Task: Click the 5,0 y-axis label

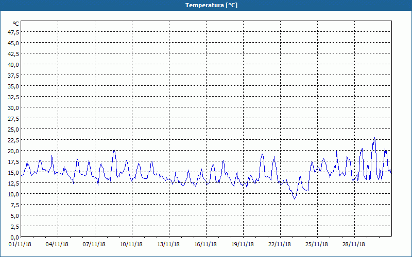Action: [x=15, y=216]
